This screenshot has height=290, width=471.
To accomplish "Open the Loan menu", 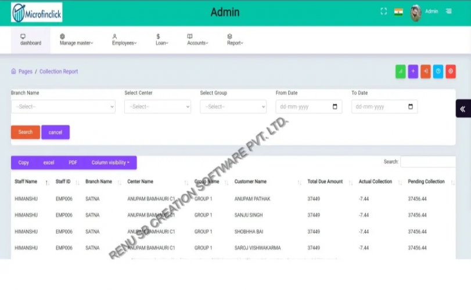I will pyautogui.click(x=162, y=40).
